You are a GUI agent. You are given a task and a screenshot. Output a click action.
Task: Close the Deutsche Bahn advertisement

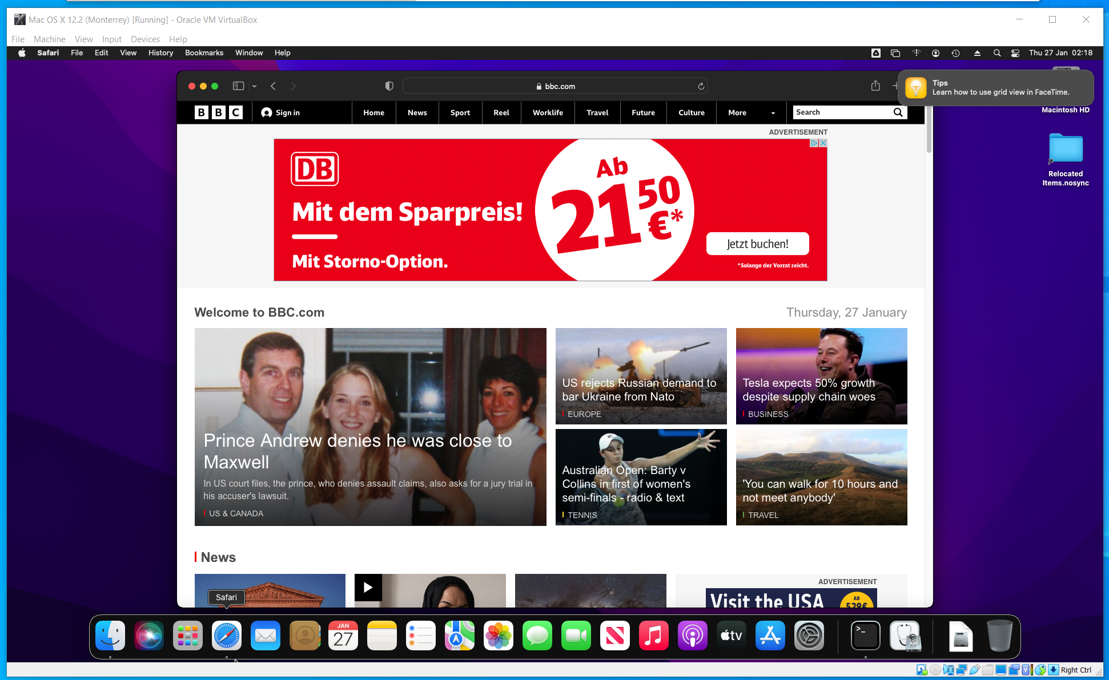point(823,143)
